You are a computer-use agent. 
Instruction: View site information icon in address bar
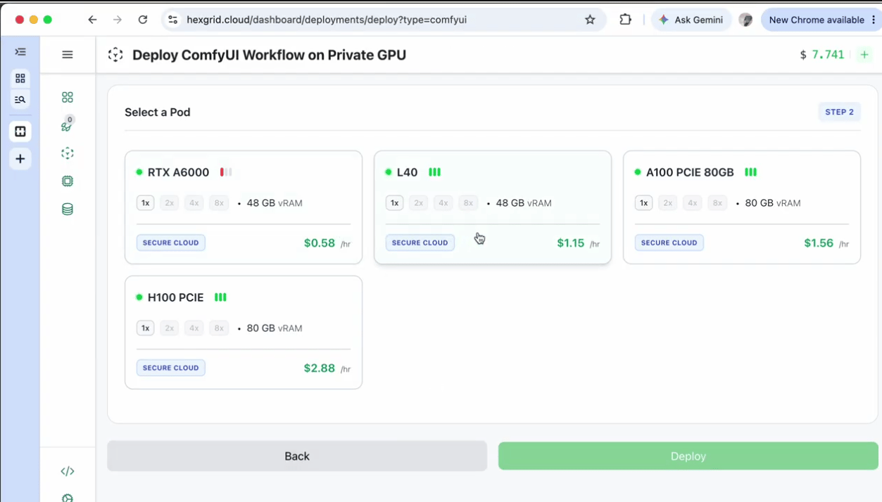tap(172, 20)
